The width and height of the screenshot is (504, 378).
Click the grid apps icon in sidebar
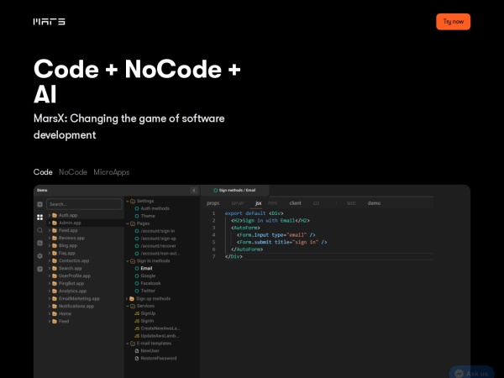(x=39, y=217)
